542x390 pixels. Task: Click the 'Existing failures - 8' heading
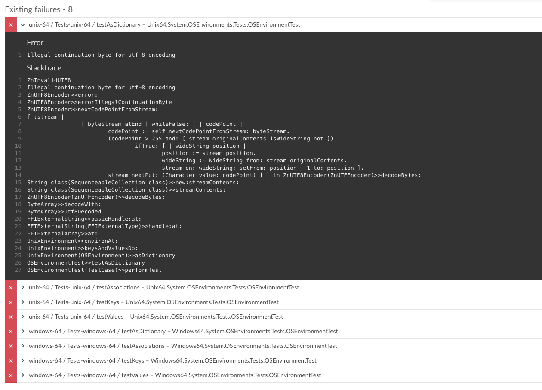(x=39, y=9)
